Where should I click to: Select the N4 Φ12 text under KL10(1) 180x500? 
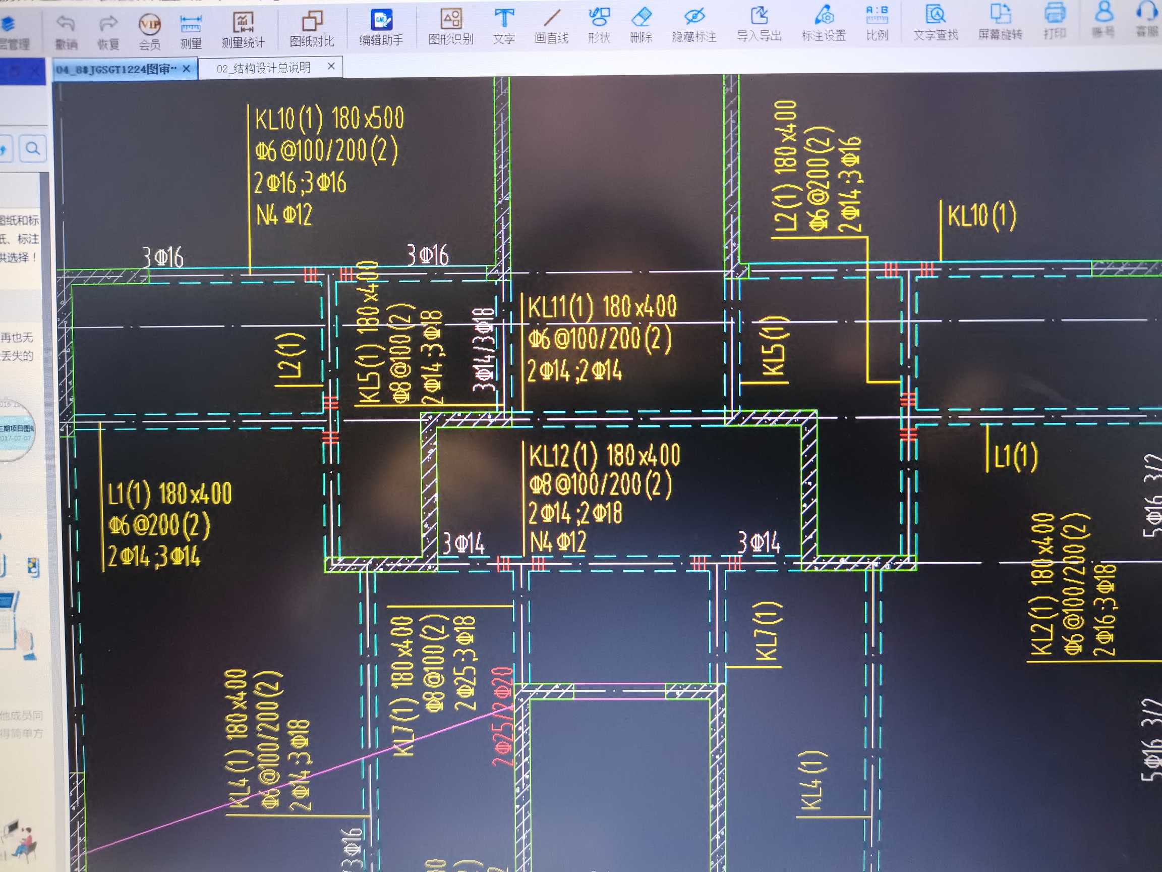[283, 215]
